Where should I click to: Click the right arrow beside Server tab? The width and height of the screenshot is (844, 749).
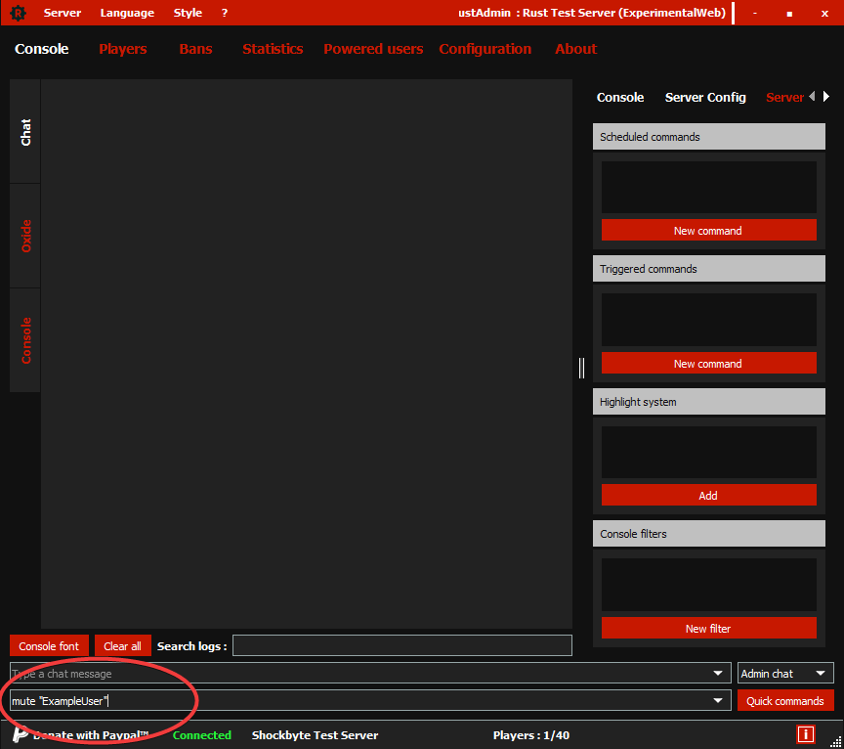(826, 97)
